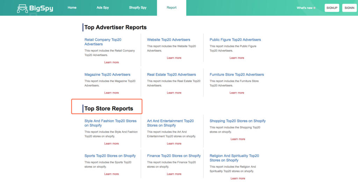Open the Shopify Spy menu
Image resolution: width=358 pixels, height=182 pixels.
coord(138,8)
